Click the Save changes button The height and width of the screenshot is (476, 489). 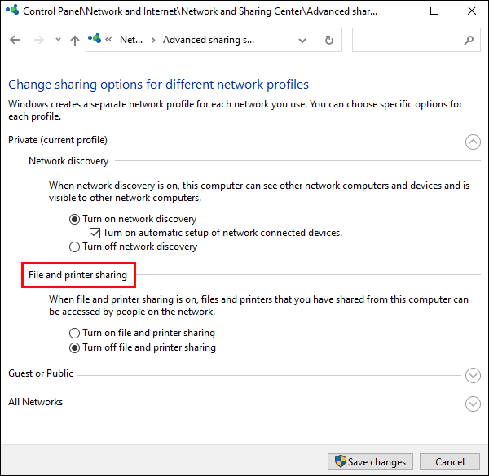tap(370, 461)
